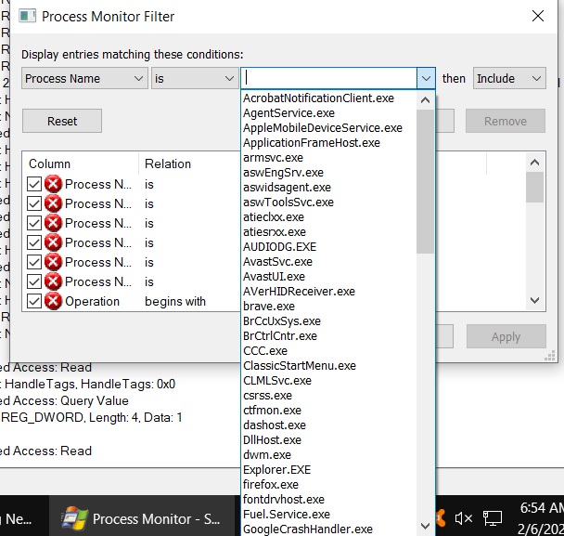Click the dropdown list scroll down arrow
This screenshot has height=536, width=564.
click(426, 527)
